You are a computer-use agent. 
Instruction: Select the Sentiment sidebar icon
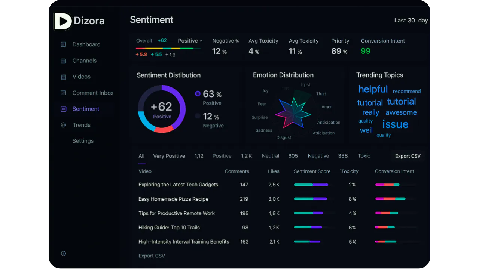click(x=64, y=109)
